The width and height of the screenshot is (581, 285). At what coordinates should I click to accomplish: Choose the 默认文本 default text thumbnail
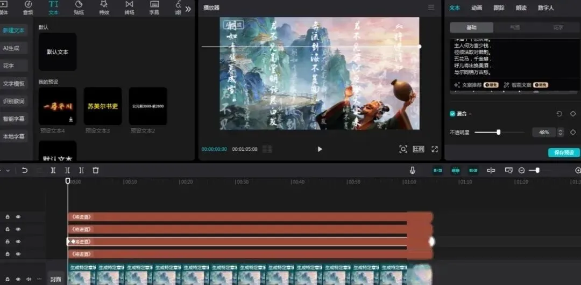pyautogui.click(x=58, y=52)
